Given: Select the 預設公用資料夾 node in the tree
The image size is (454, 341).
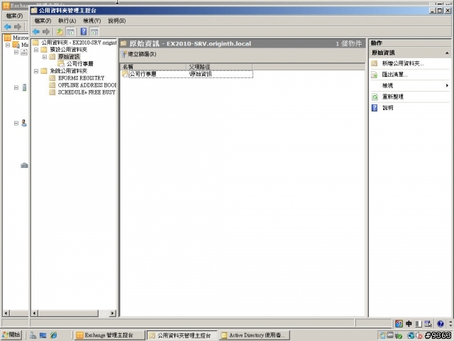Looking at the screenshot, I should [68, 50].
